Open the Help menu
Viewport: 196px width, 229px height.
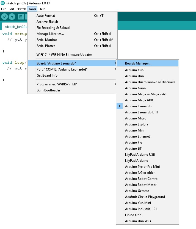[42, 9]
